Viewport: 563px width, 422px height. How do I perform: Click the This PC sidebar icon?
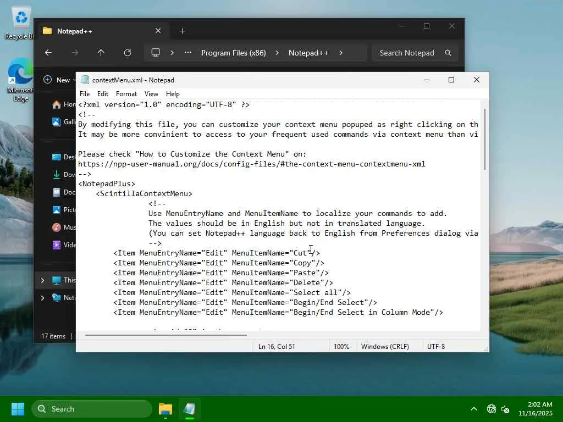tap(57, 280)
